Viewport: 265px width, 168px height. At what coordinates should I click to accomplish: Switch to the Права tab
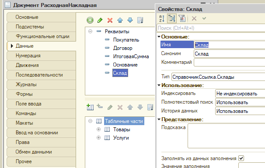pyautogui.click(x=42, y=142)
